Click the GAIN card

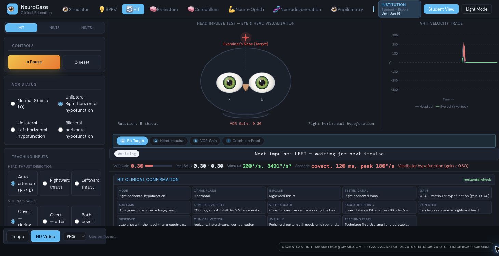tap(455, 193)
